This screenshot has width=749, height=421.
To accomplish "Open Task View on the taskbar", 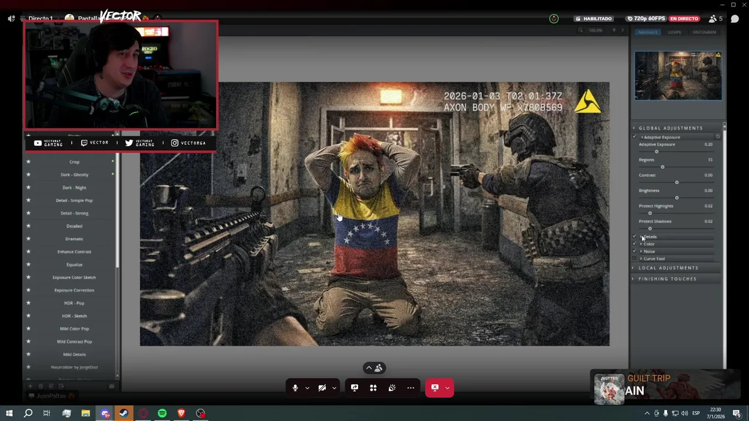I will coord(47,413).
